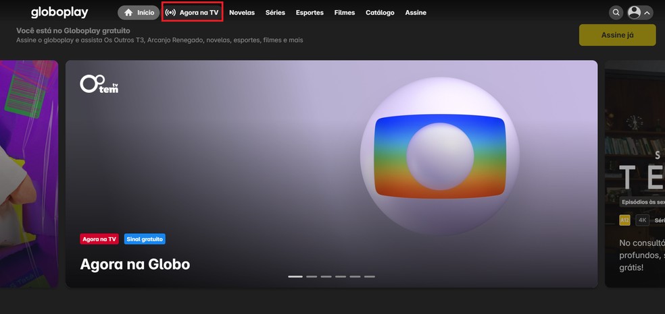Jump to the fifth carousel slide indicator
The image size is (665, 314).
tap(355, 276)
